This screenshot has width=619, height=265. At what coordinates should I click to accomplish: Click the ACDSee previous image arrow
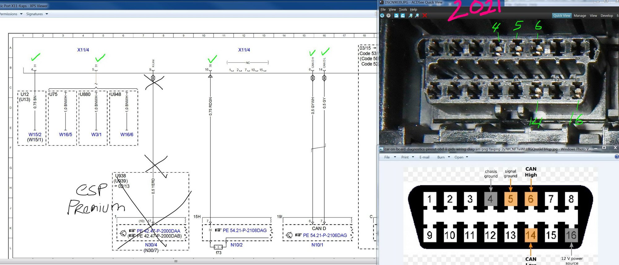(382, 15)
